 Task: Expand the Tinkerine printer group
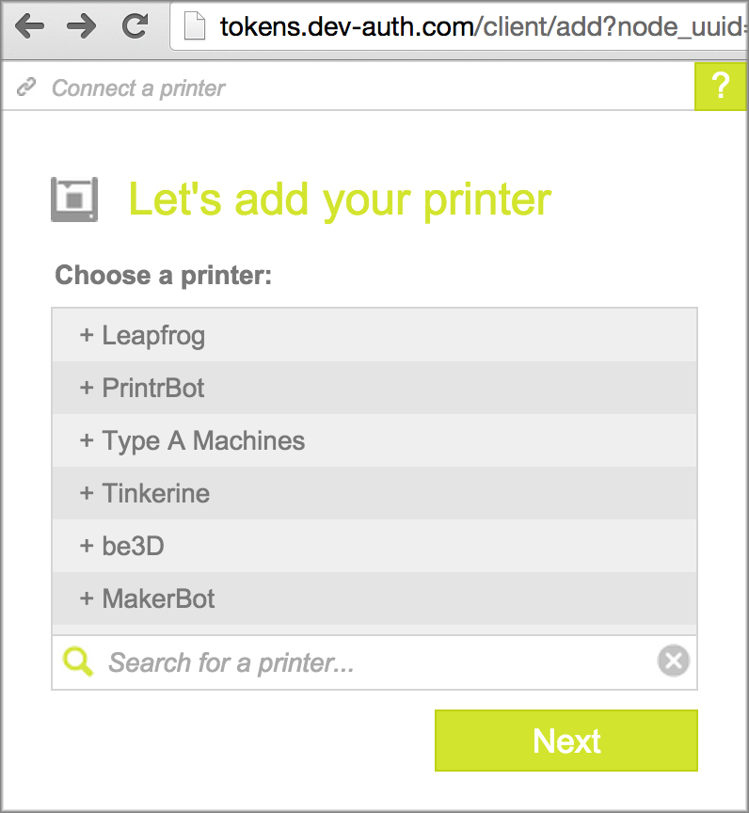pos(145,493)
